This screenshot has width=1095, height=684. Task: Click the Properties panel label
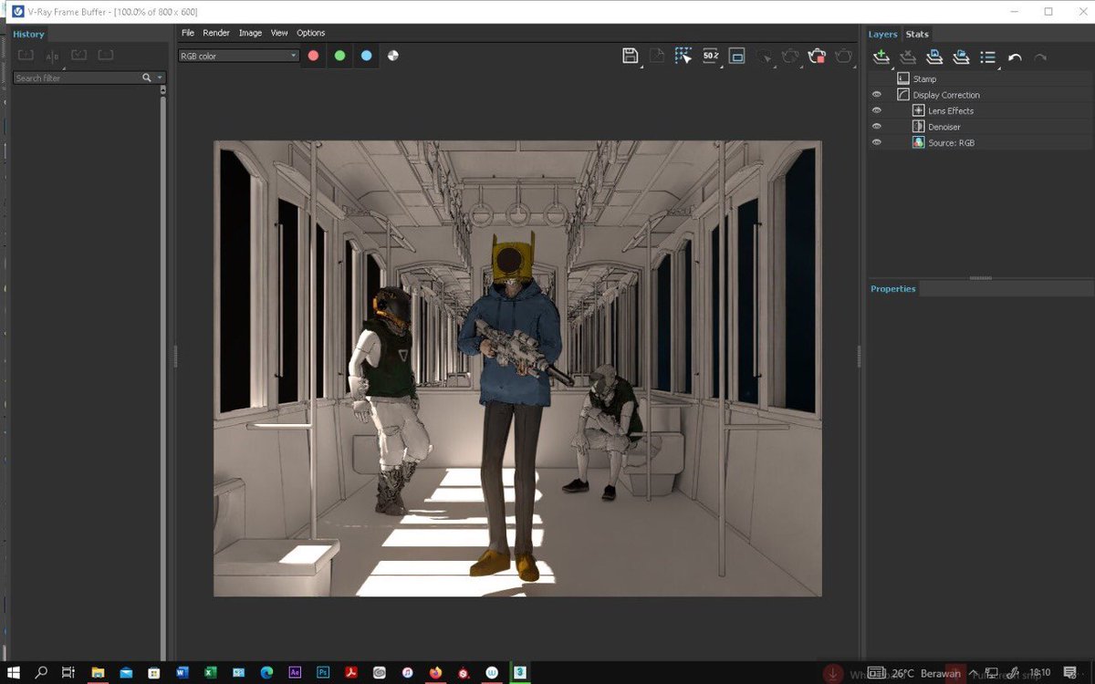pyautogui.click(x=892, y=288)
